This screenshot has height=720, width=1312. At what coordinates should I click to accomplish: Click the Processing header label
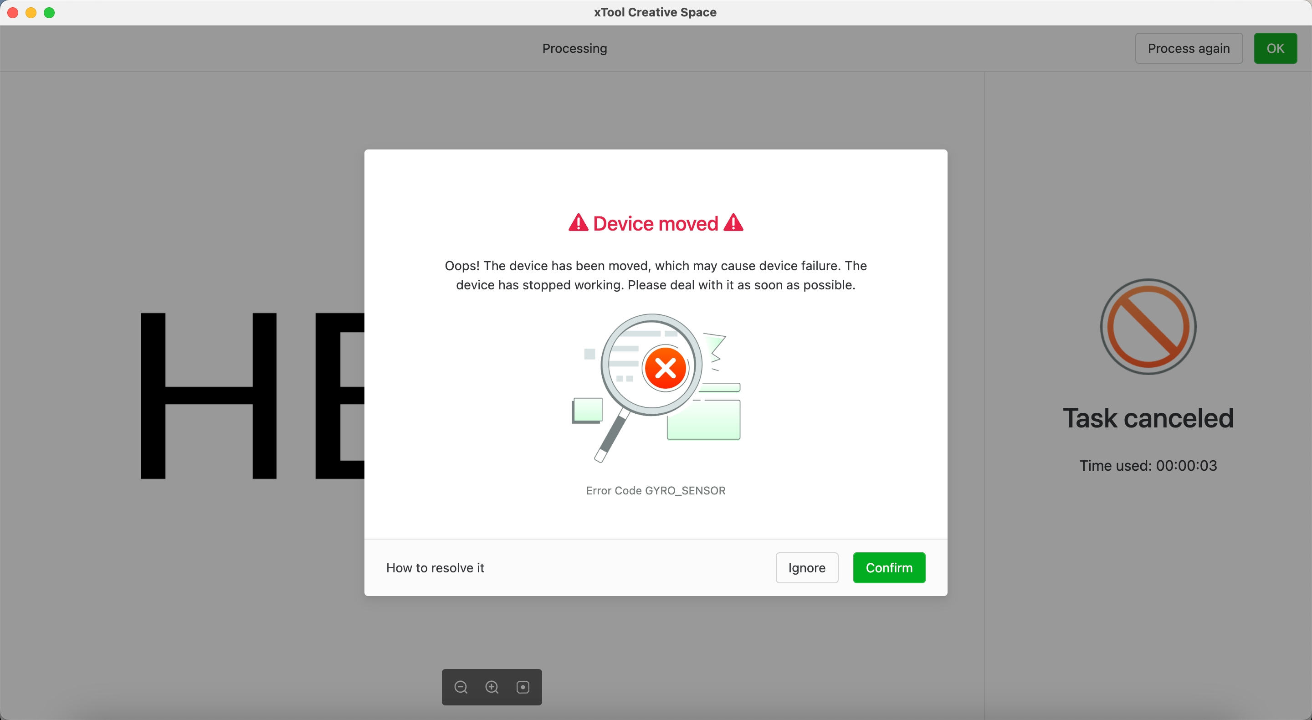point(574,48)
